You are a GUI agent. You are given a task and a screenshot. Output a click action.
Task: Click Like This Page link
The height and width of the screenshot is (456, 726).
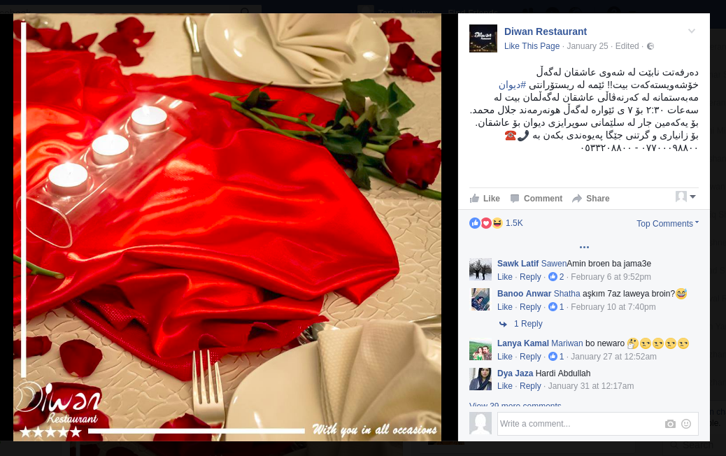pyautogui.click(x=532, y=46)
